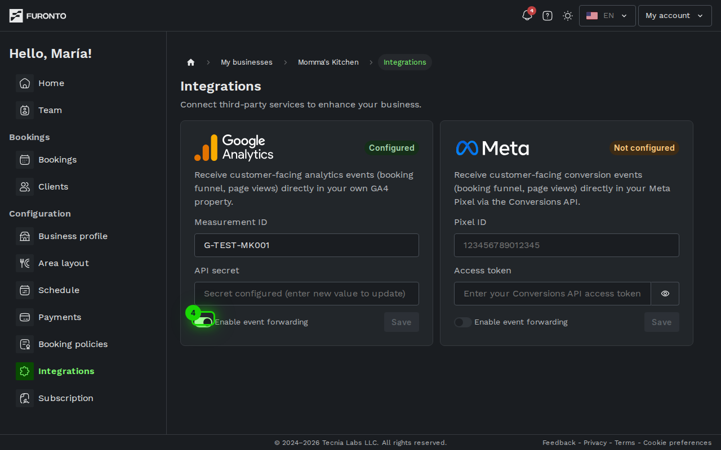Click the Team sidebar icon
Viewport: 721px width, 450px height.
(25, 110)
